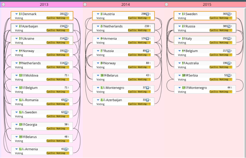Click the trend arrow icon beside Ukraine's 214 score
The width and height of the screenshot is (246, 158).
(x=66, y=38)
